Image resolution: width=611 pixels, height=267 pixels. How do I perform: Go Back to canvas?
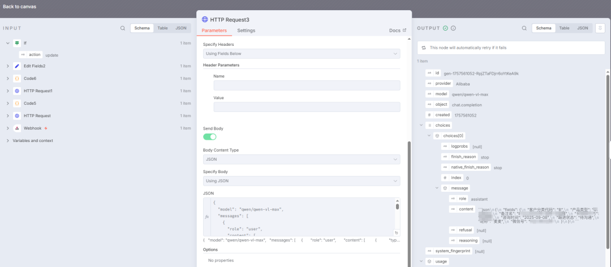coord(20,6)
